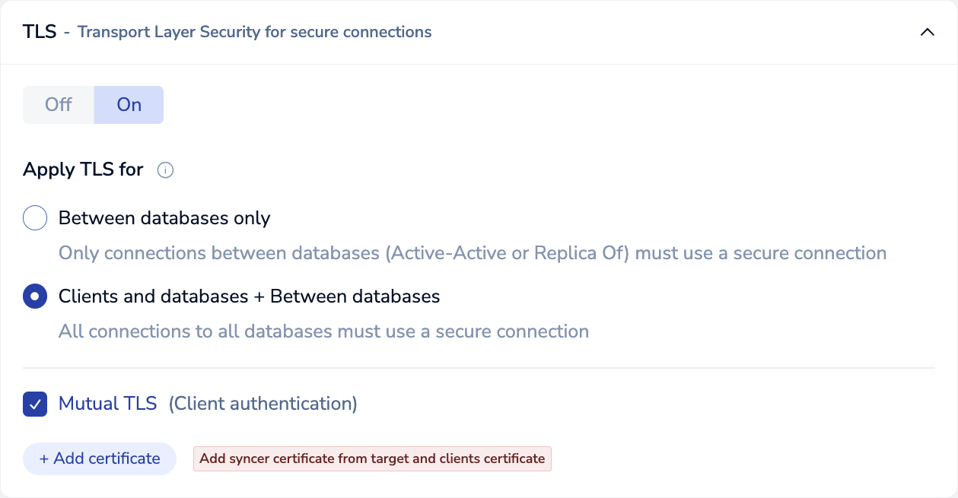Viewport: 958px width, 498px height.
Task: Click the divider line above Mutual TLS
Action: coord(479,368)
